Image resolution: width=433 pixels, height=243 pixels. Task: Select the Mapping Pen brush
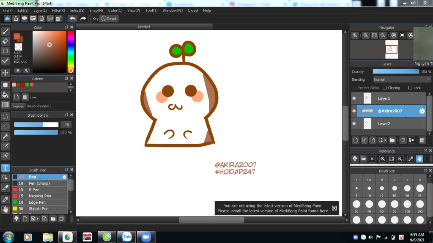(x=40, y=196)
